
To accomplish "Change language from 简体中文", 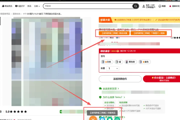I will pos(174,6).
